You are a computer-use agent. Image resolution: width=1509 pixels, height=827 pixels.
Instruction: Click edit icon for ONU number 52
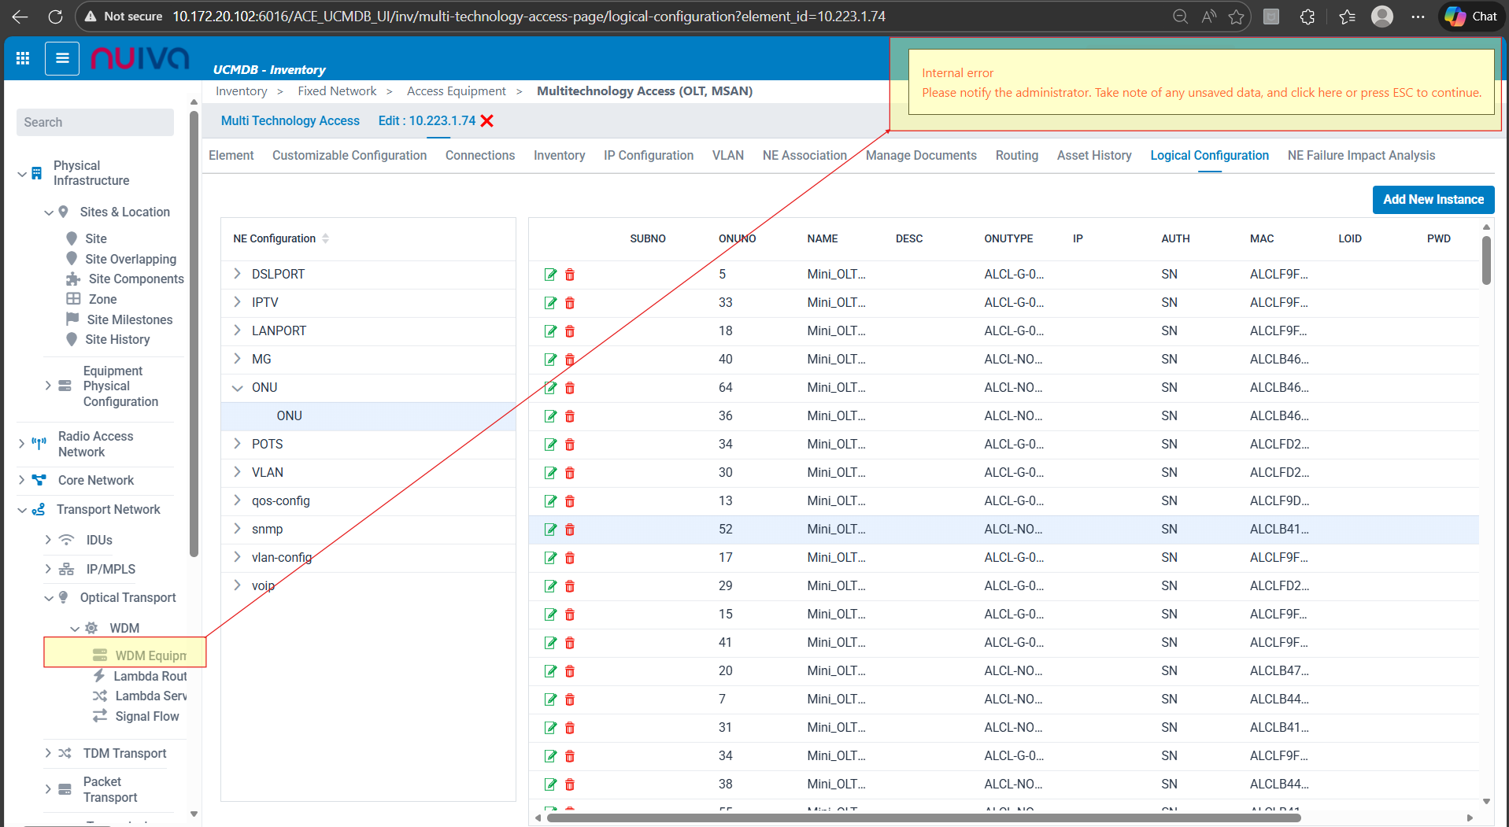[550, 530]
